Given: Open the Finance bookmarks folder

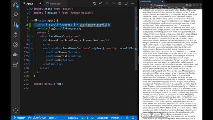Looking at the screenshot, I should pos(154,8).
